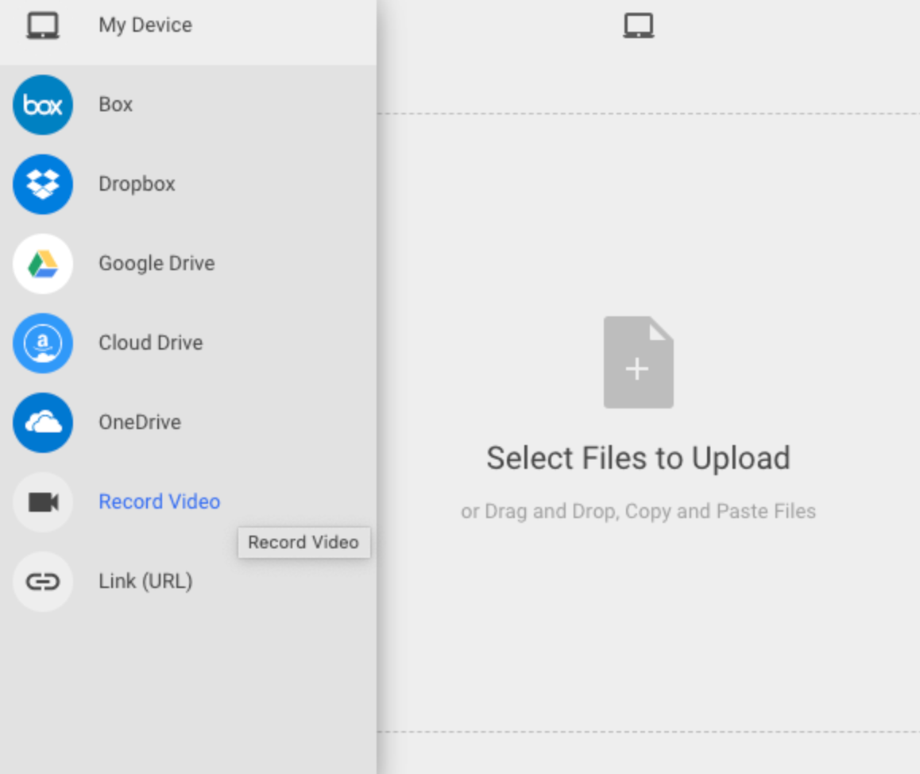Choose the My Device source tab
The height and width of the screenshot is (774, 920).
tap(145, 25)
